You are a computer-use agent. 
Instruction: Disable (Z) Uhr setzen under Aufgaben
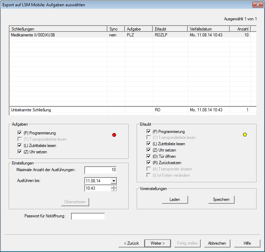point(20,152)
